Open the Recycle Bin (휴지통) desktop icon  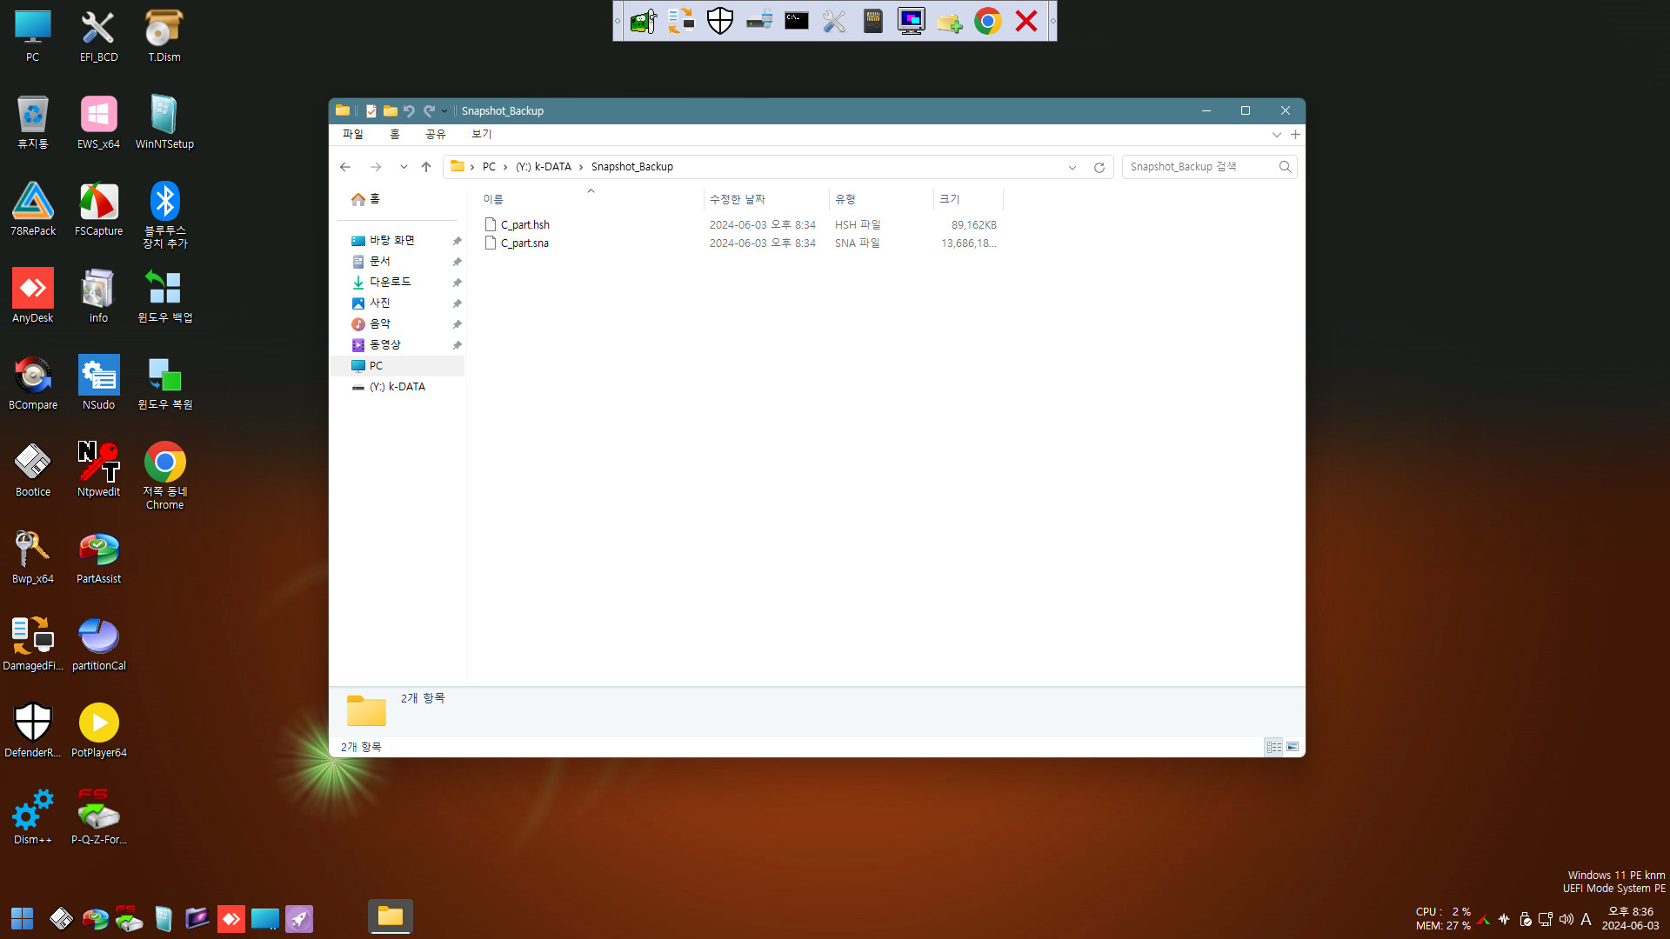click(x=33, y=123)
